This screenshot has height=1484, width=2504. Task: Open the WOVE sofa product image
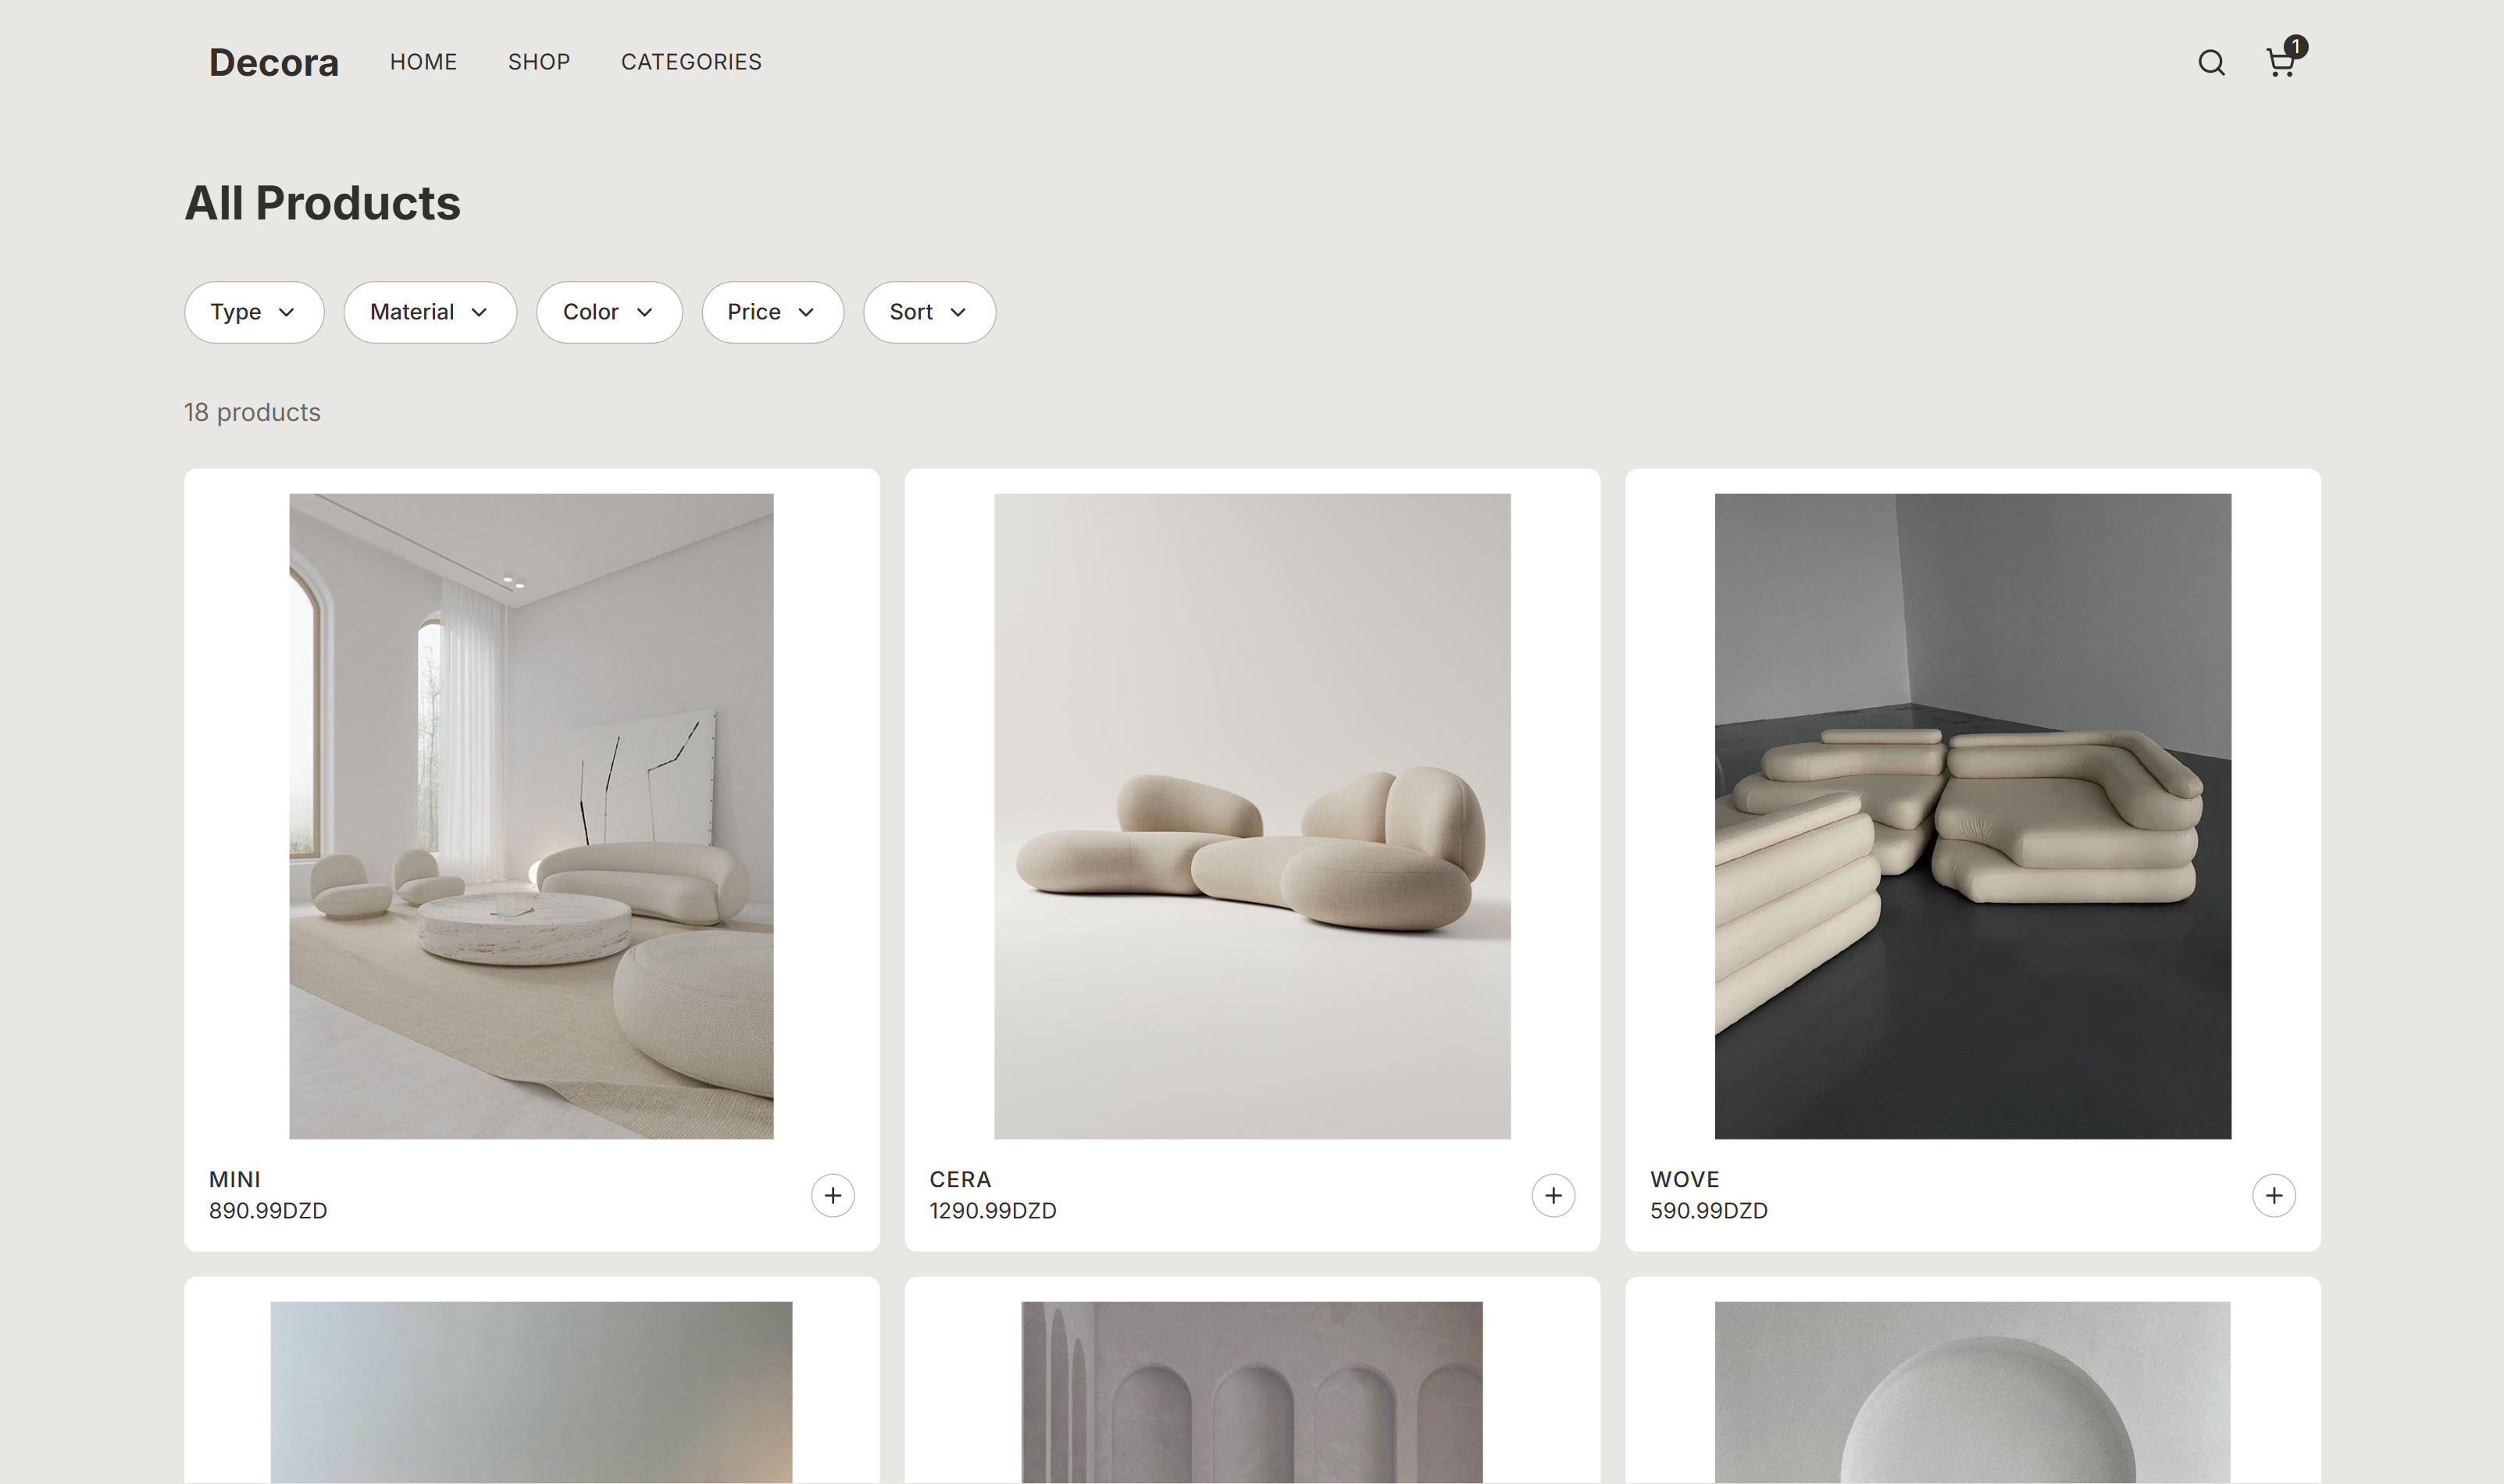coord(1972,816)
